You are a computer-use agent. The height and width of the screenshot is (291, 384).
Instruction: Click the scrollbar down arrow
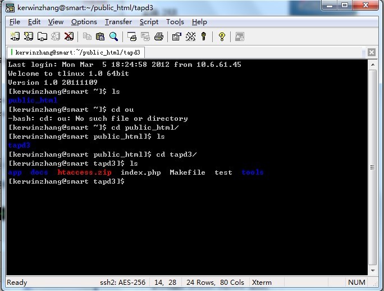tap(373, 270)
